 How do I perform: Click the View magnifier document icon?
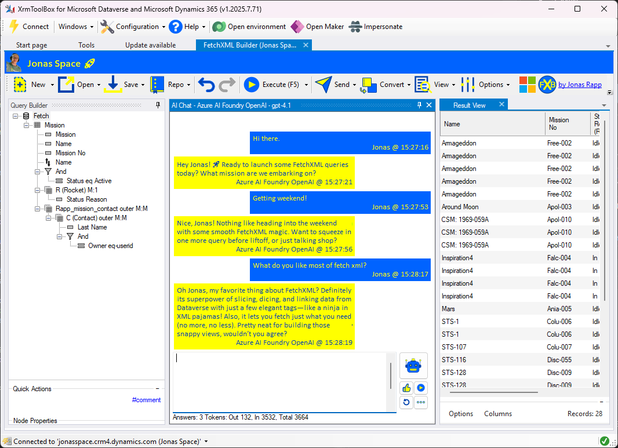point(423,84)
